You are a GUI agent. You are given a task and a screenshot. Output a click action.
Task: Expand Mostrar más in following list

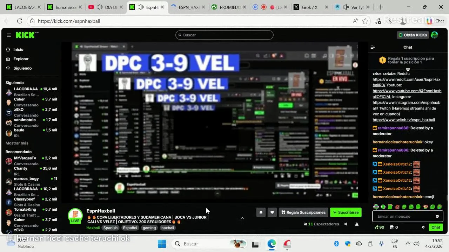pyautogui.click(x=17, y=143)
